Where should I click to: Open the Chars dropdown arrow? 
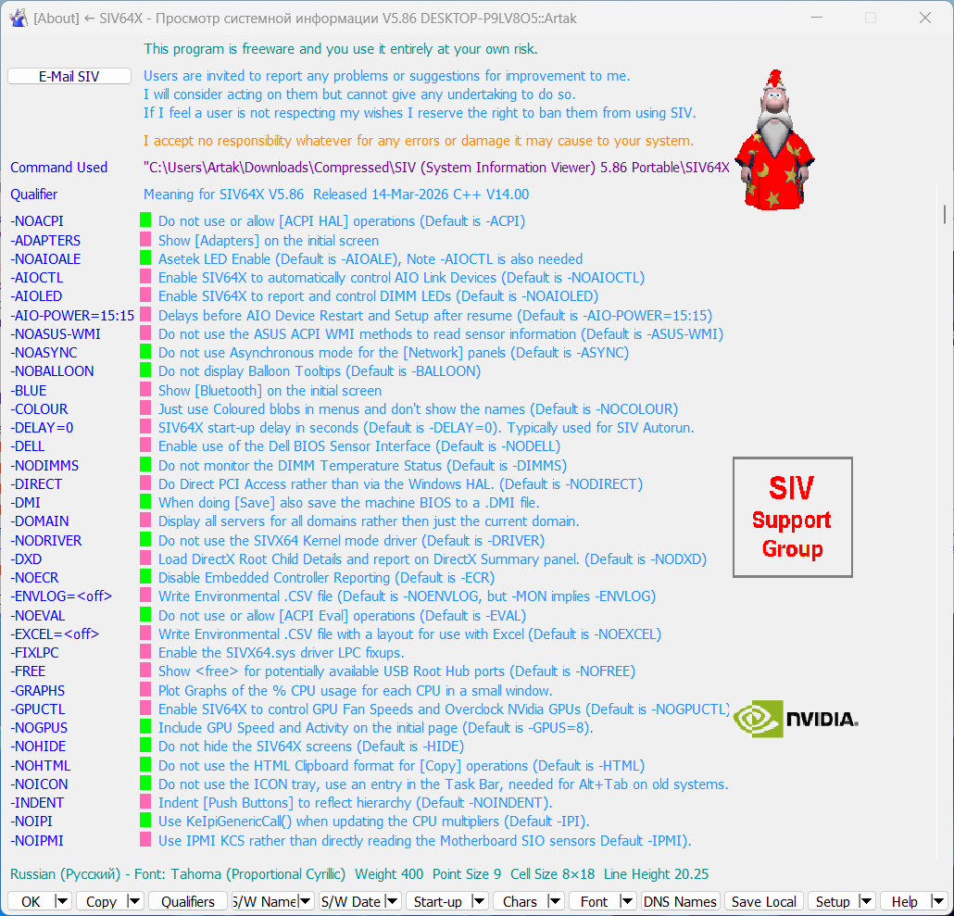[554, 901]
